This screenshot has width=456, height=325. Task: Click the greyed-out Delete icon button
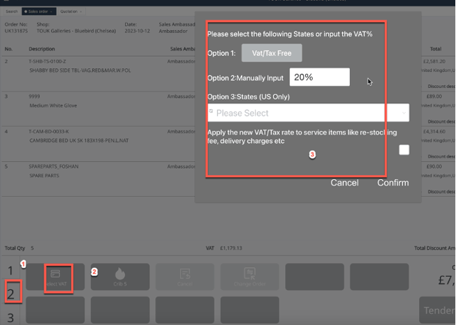coord(185,278)
